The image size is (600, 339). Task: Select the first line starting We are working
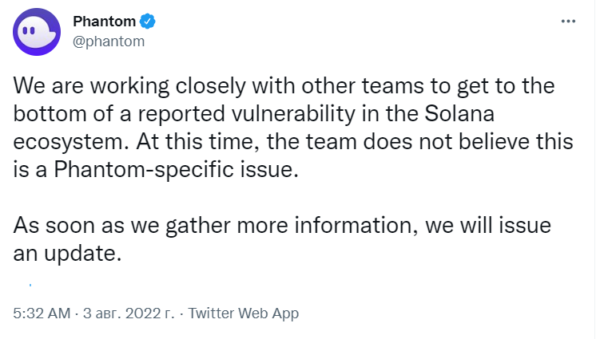pos(284,86)
